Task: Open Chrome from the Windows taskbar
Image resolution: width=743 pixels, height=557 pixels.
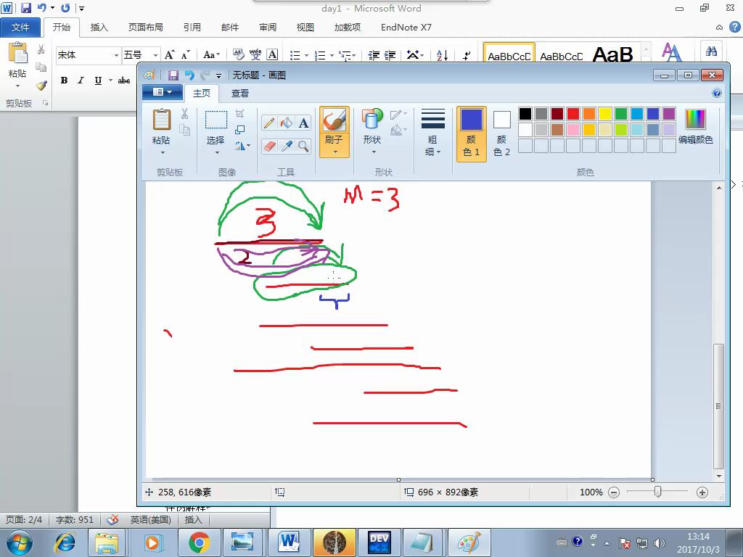Action: coord(199,542)
